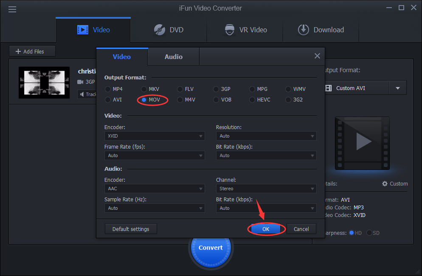
Task: Click the DVD disc icon
Action: click(x=160, y=30)
